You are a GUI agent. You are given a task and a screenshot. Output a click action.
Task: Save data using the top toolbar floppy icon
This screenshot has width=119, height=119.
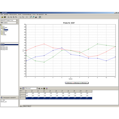point(5,17)
